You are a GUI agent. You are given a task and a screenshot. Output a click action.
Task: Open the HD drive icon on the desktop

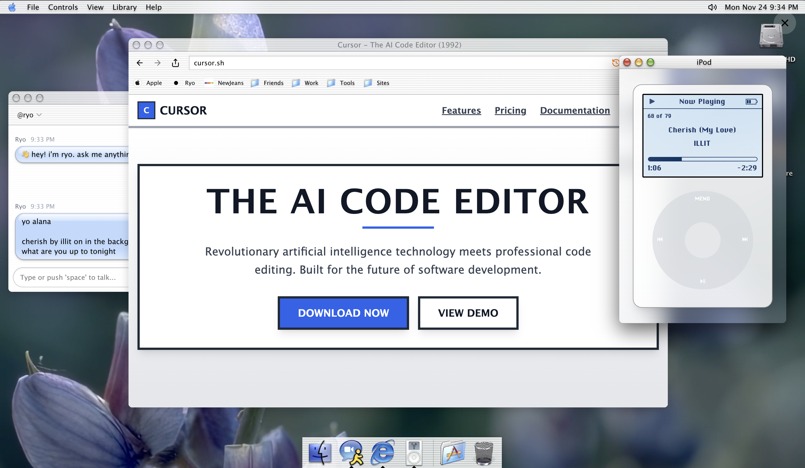[771, 36]
